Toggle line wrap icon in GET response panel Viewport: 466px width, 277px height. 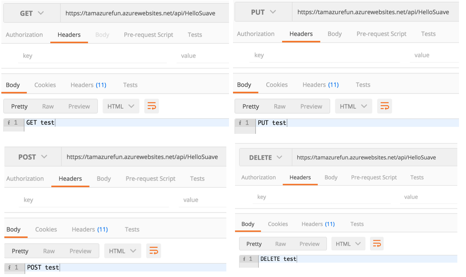click(x=152, y=107)
